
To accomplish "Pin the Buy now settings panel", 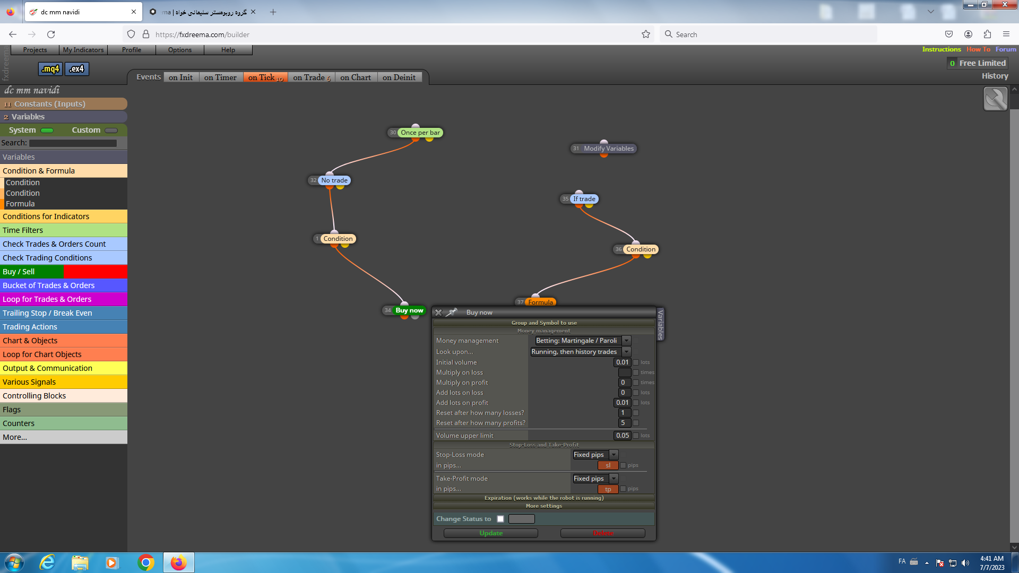I will pos(452,312).
